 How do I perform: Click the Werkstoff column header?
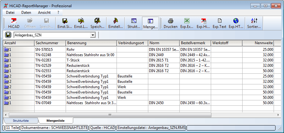227,43
